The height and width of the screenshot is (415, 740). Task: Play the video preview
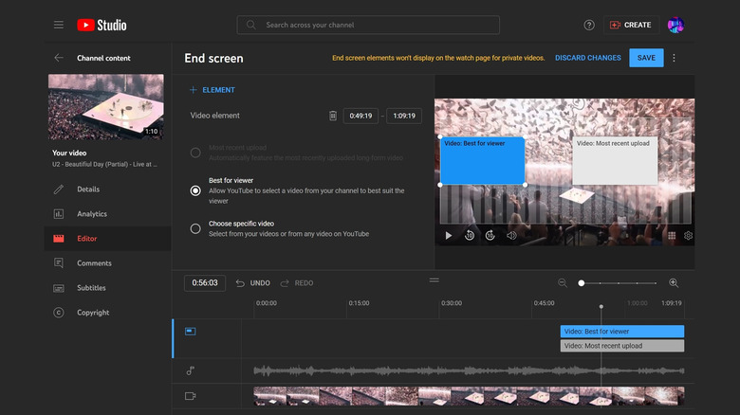coord(449,235)
